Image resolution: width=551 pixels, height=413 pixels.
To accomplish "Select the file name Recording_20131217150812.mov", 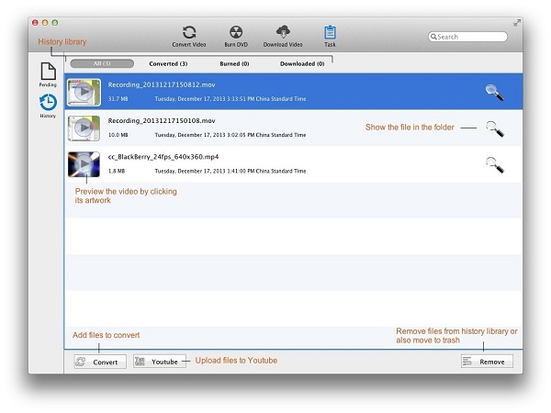I will click(162, 84).
